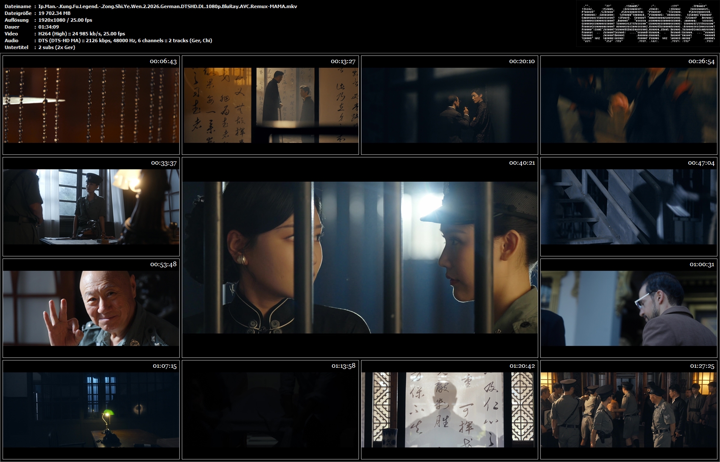This screenshot has width=720, height=462.
Task: Select the 00:20:10 two men thumbnail
Action: (449, 105)
